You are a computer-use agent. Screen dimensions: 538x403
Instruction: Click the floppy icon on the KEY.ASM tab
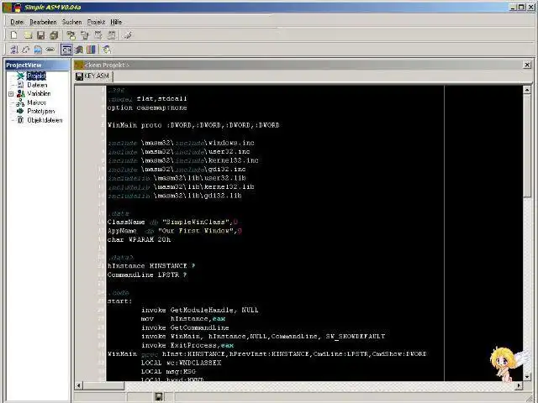point(79,76)
